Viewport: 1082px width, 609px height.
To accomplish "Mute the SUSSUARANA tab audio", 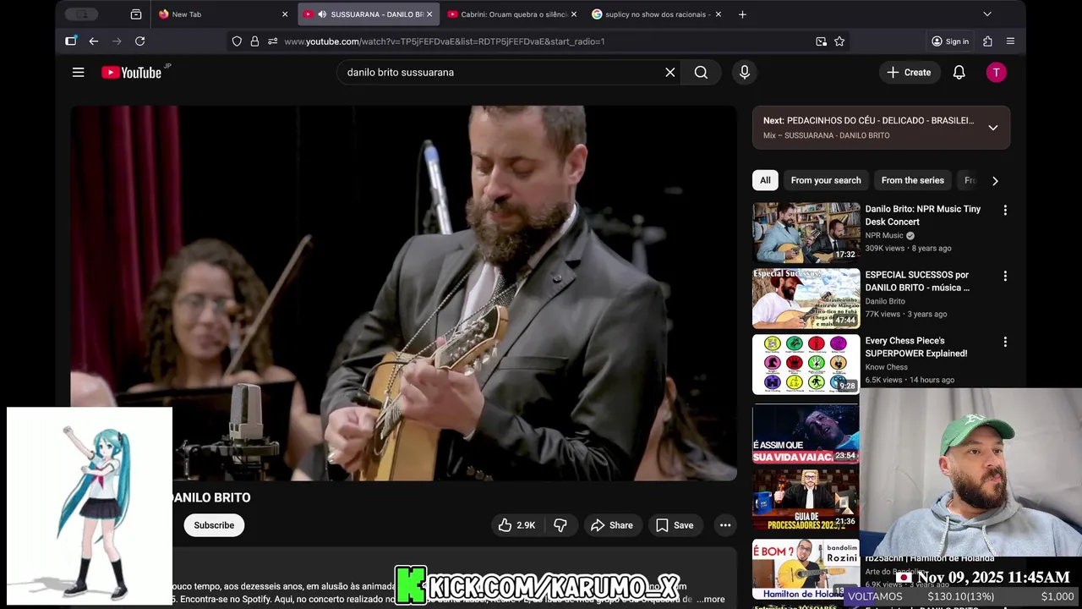I will pyautogui.click(x=322, y=14).
